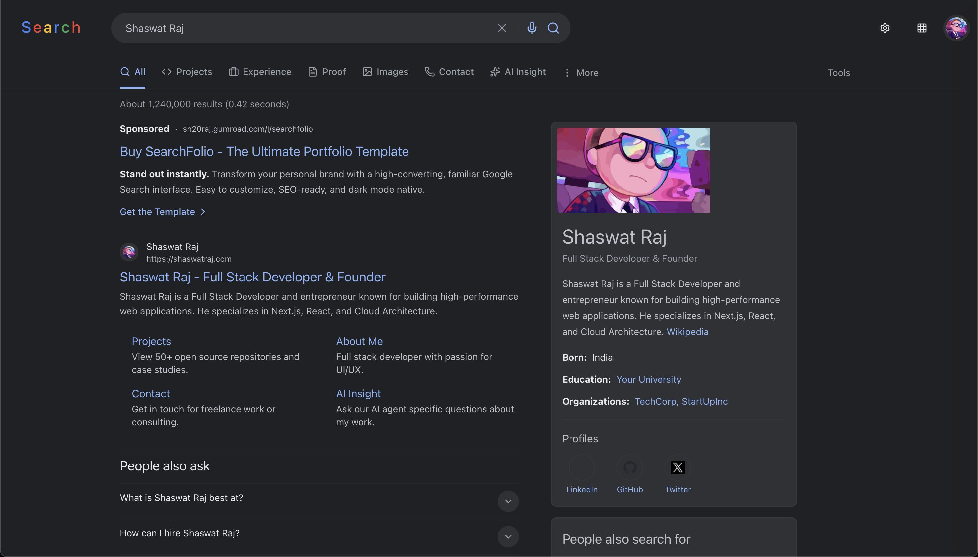The height and width of the screenshot is (557, 978).
Task: Open the GitHub profile icon
Action: pos(630,467)
